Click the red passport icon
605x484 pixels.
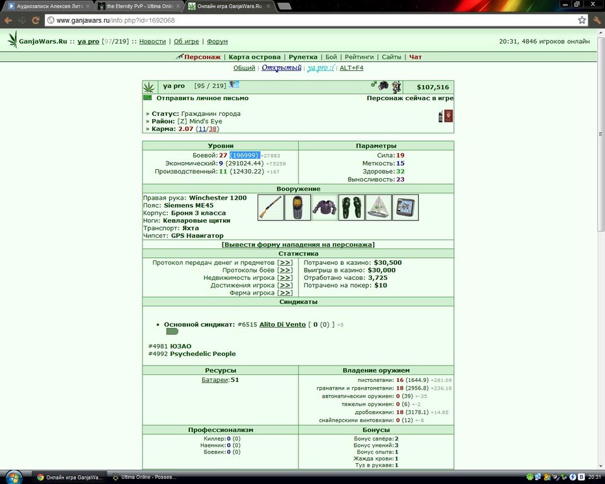coord(448,116)
